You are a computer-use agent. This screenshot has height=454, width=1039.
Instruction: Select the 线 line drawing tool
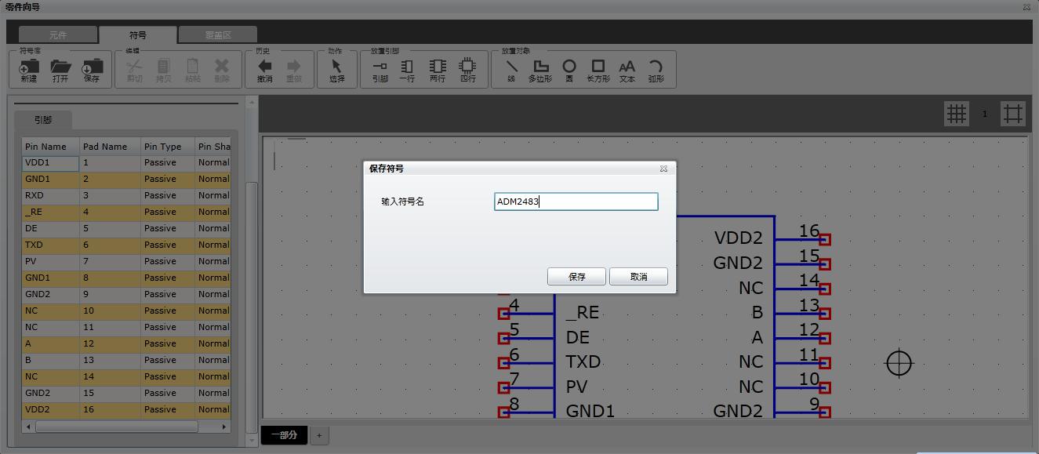511,70
